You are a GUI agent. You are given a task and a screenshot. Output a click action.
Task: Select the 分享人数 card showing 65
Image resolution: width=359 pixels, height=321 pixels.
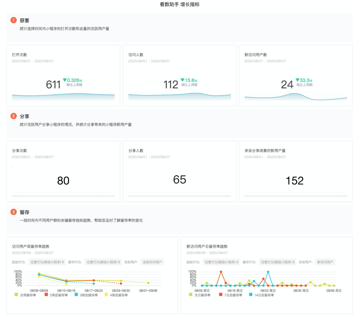coord(179,171)
